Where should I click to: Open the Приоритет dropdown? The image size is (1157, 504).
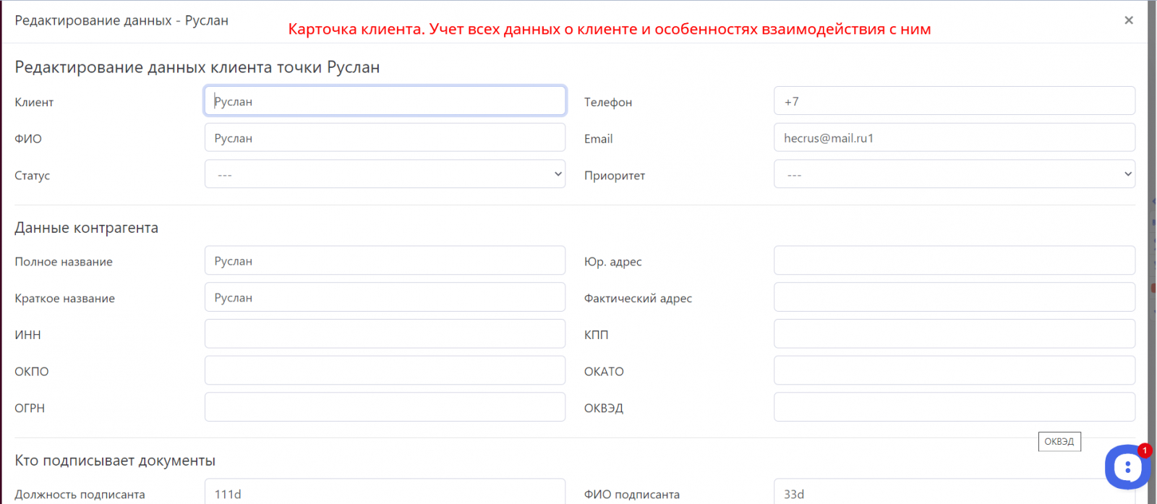coord(954,174)
